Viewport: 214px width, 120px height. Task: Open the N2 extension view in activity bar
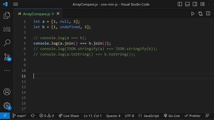point(7,29)
